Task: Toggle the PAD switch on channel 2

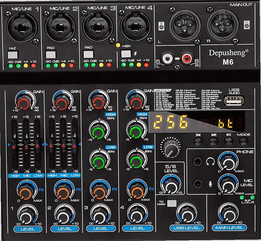Action: click(51, 54)
